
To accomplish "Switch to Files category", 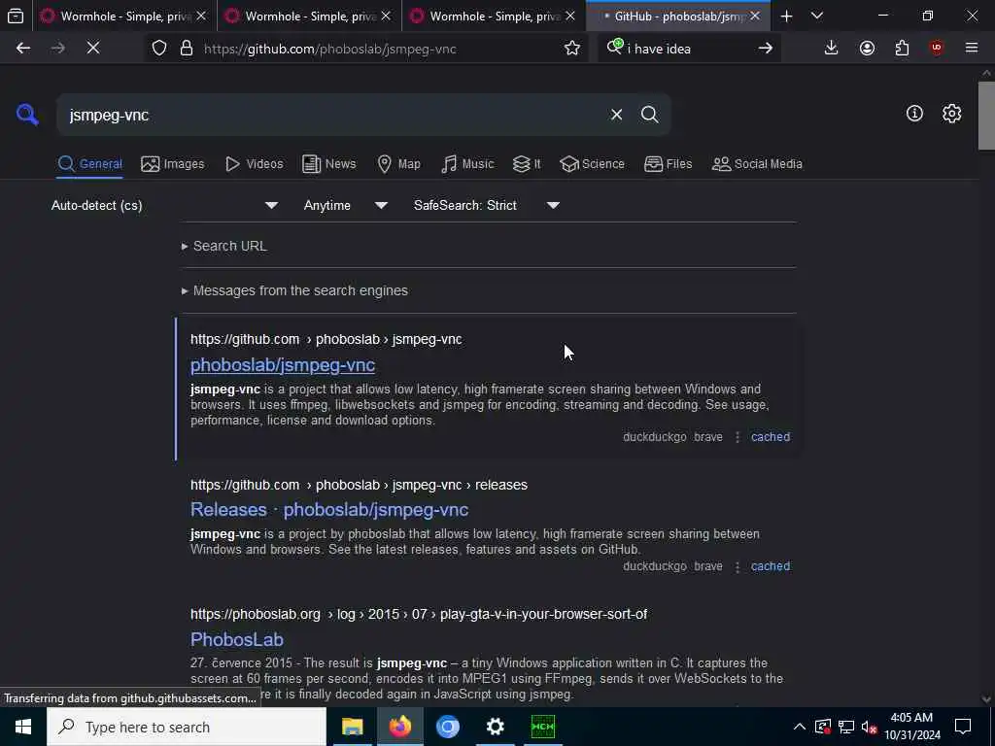I will (668, 163).
